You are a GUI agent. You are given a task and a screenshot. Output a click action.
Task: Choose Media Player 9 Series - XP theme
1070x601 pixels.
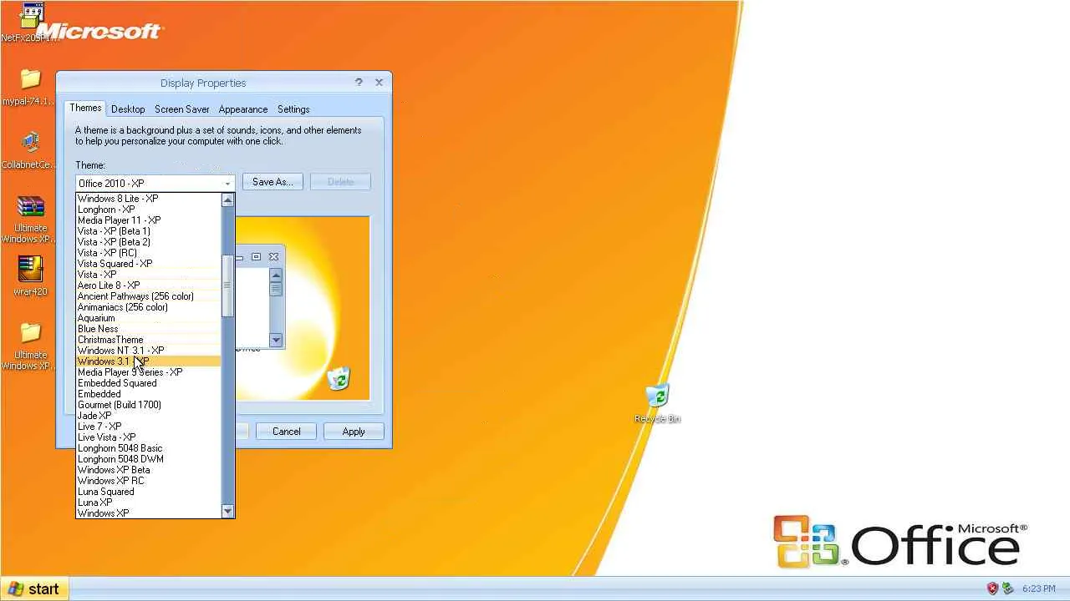149,372
